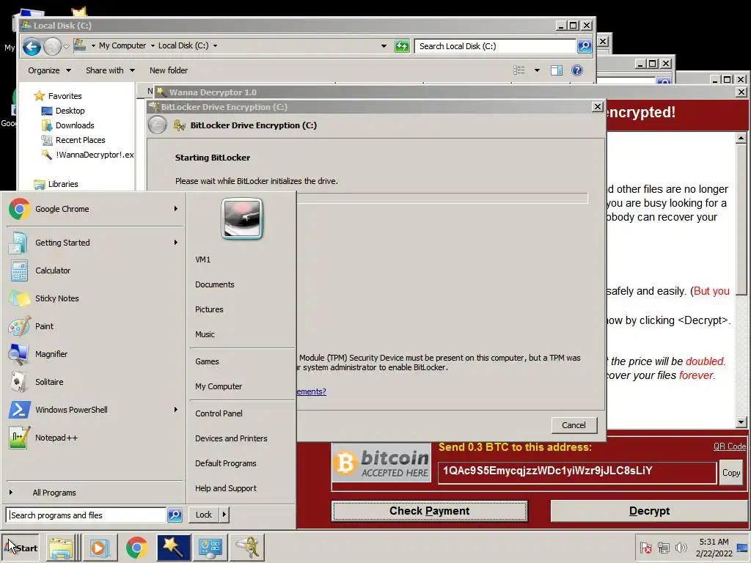
Task: Open Windows Media Player from taskbar
Action: (100, 548)
